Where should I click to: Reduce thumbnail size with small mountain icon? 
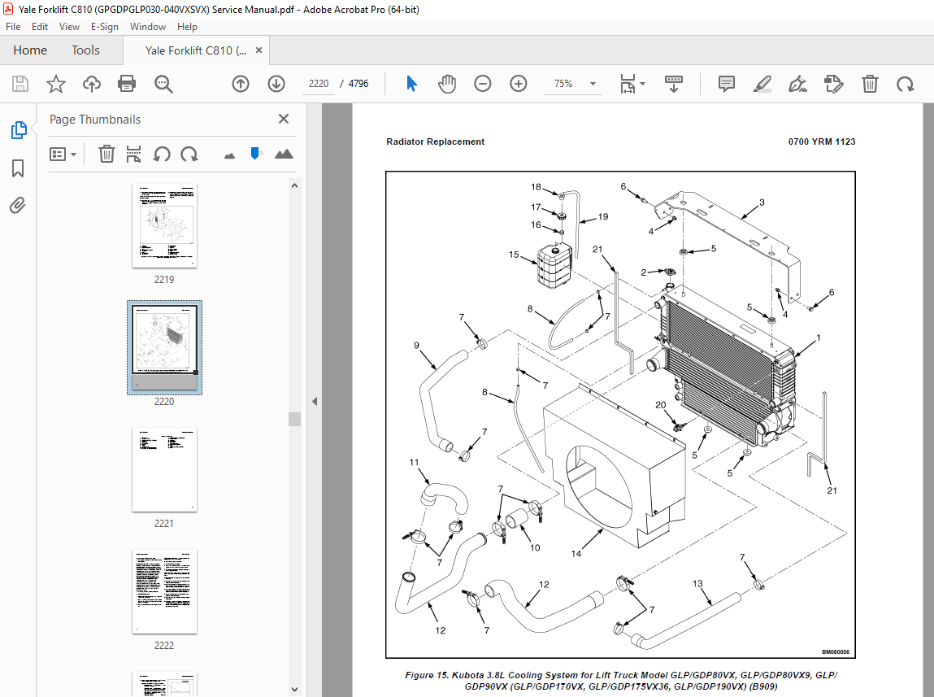click(x=229, y=156)
